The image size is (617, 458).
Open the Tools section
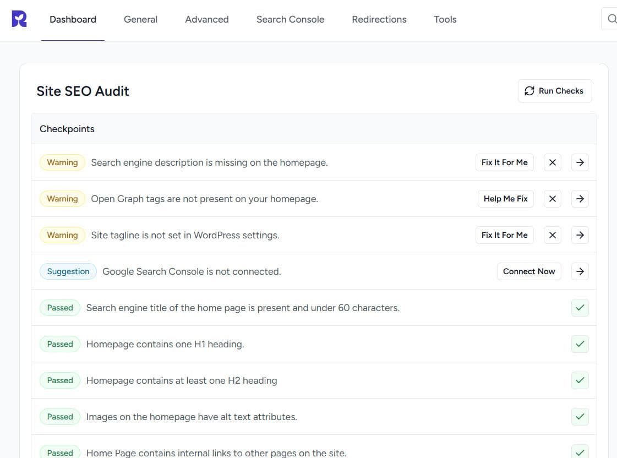pyautogui.click(x=445, y=19)
